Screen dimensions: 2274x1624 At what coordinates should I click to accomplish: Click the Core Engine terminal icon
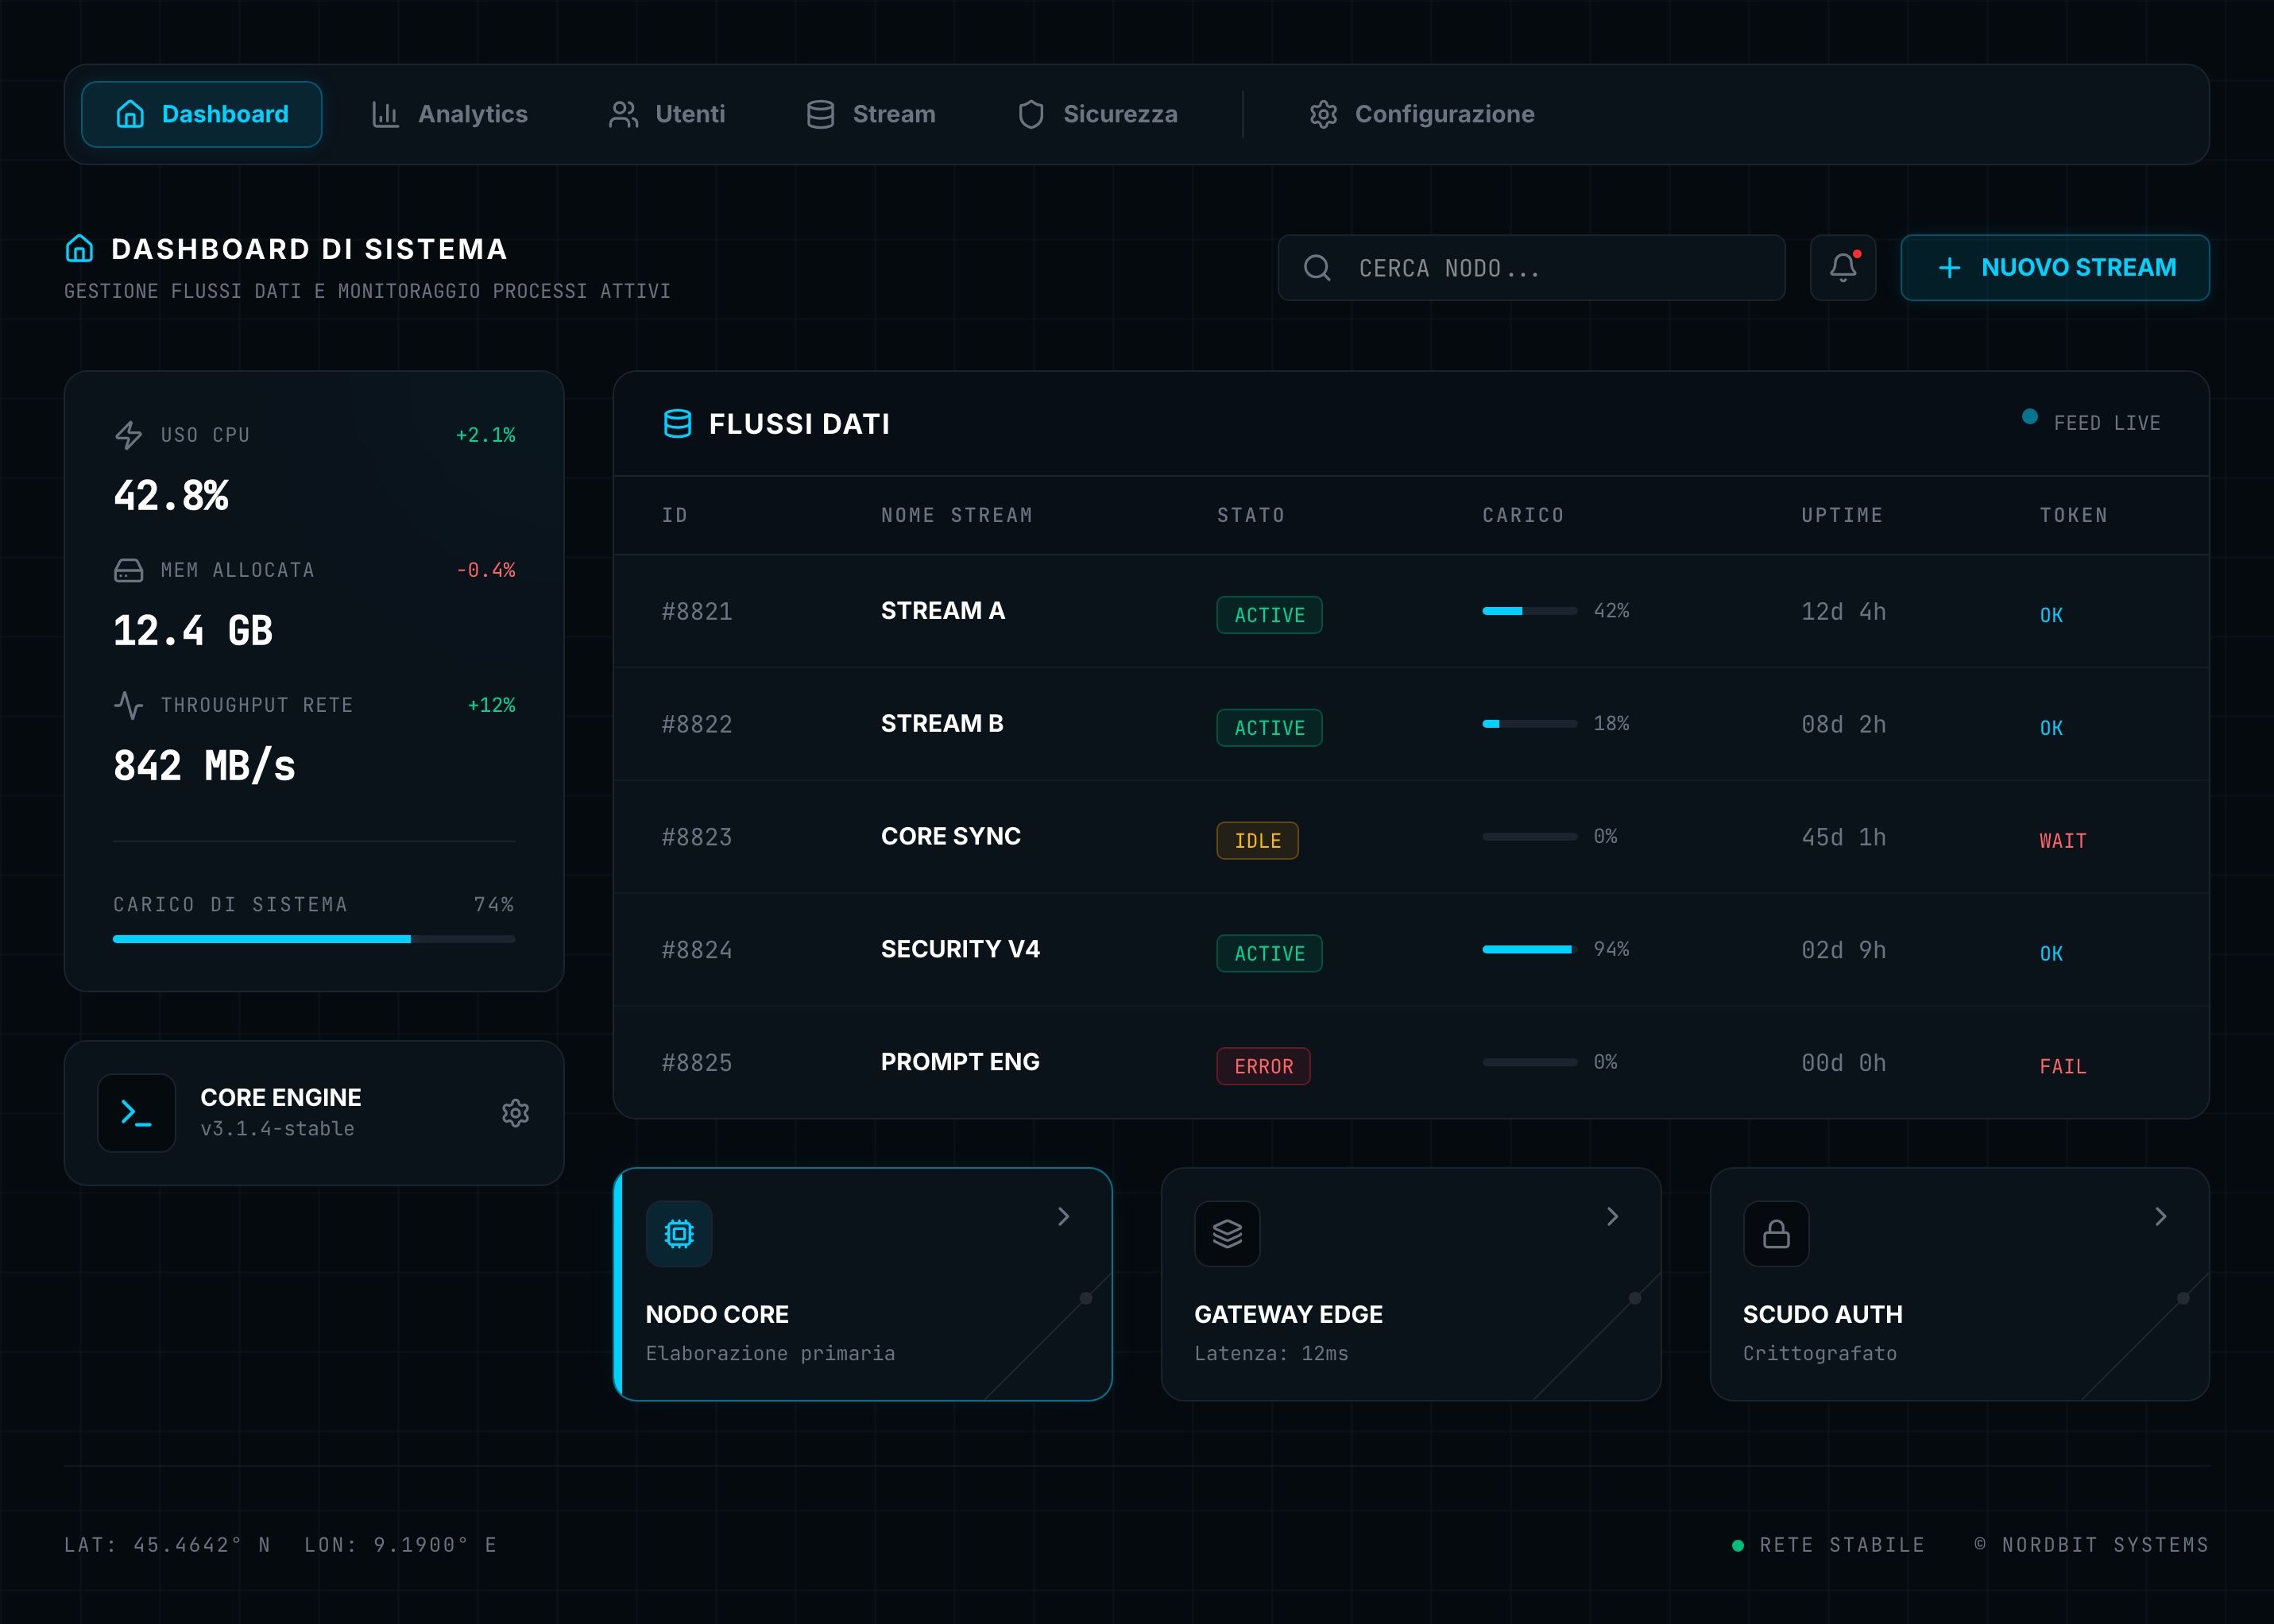136,1113
